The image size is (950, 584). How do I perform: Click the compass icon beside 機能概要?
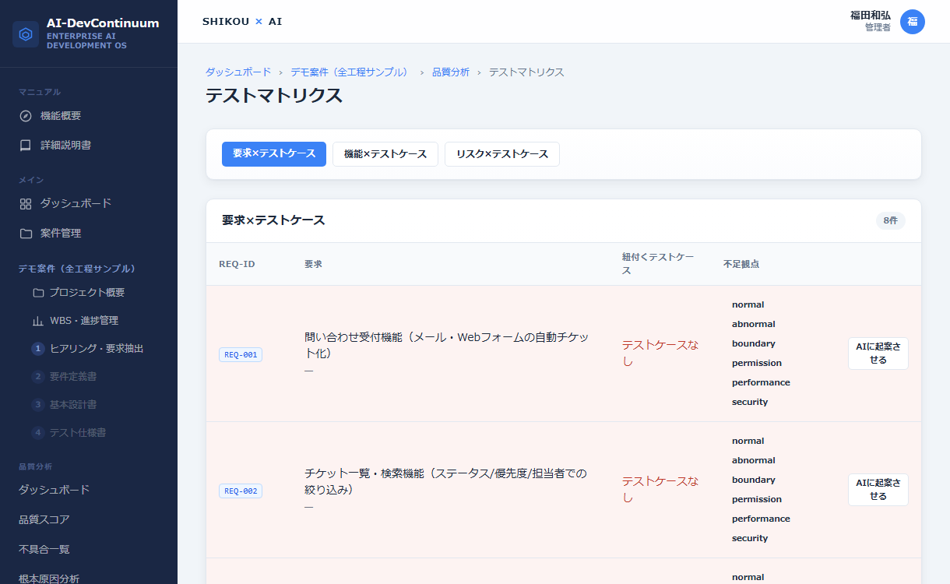coord(26,116)
